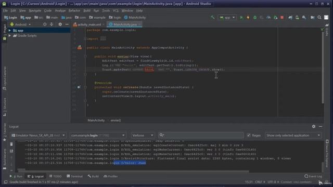Click MainActivity breadcrumb in navigation bar

click(135, 18)
